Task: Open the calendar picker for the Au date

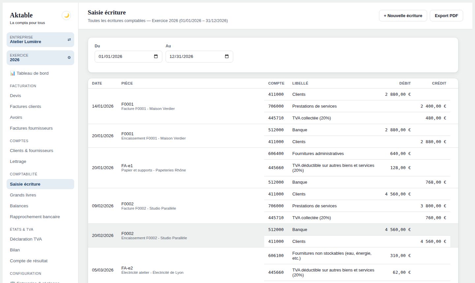Action: click(227, 57)
